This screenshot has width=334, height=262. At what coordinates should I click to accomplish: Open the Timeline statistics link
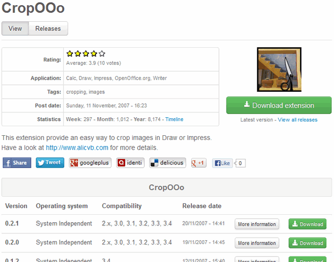pyautogui.click(x=174, y=119)
